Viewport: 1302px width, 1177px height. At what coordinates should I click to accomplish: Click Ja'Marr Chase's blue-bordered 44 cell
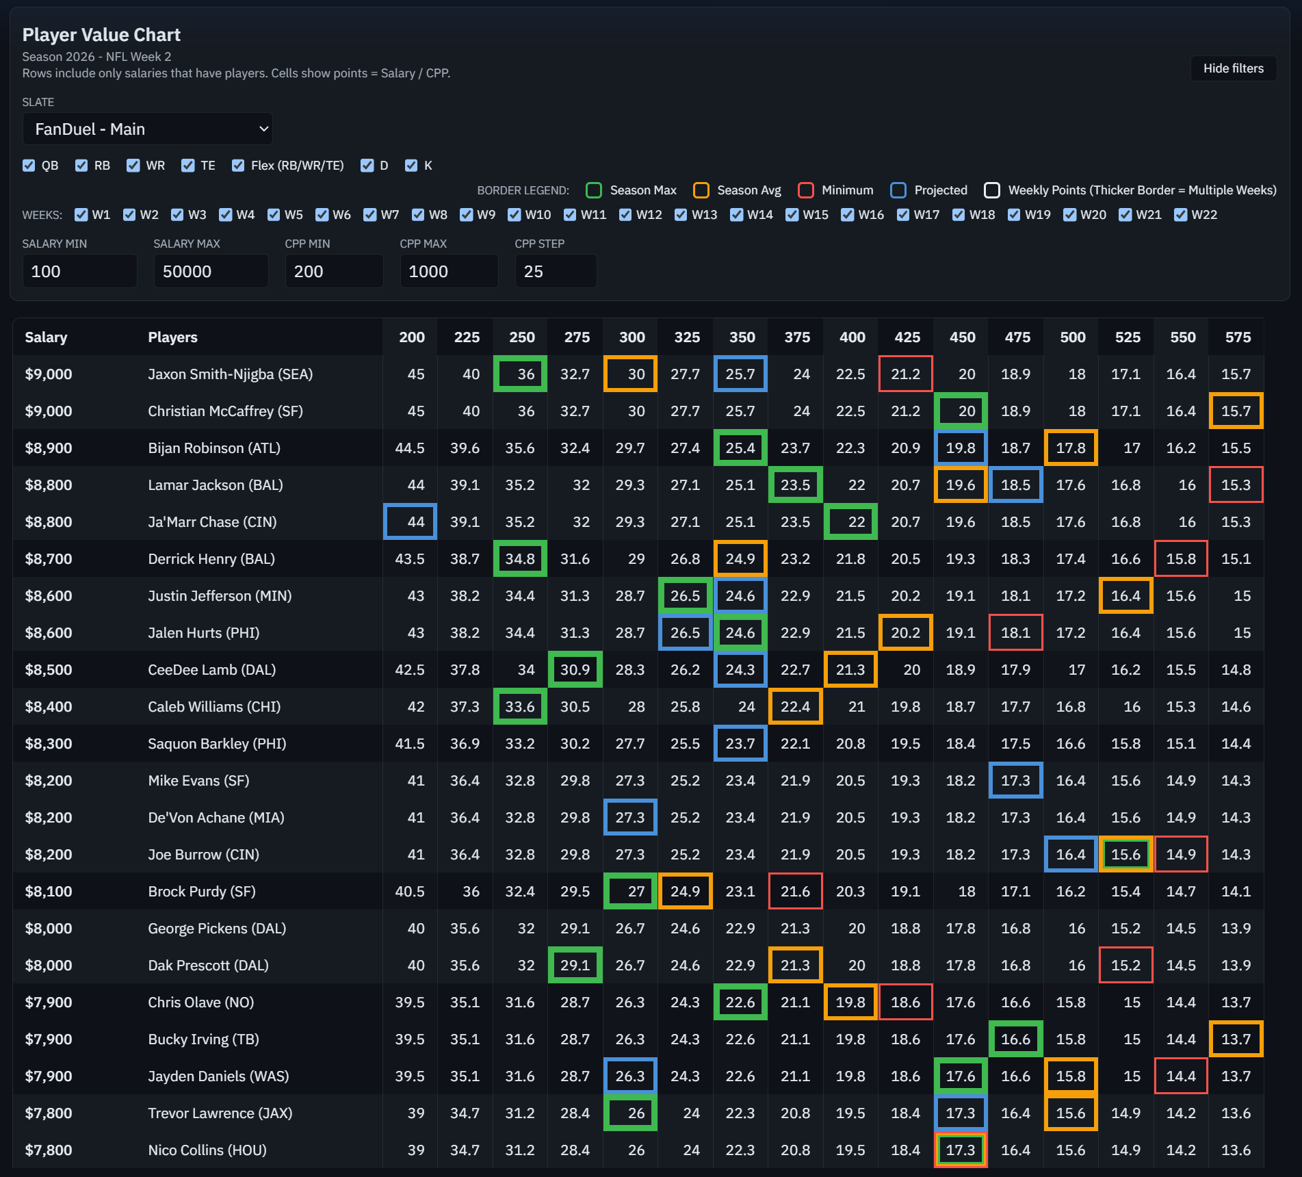[411, 522]
